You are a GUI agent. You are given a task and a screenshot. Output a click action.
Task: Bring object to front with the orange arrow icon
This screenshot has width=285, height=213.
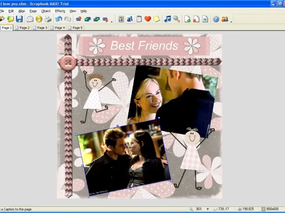click(79, 19)
